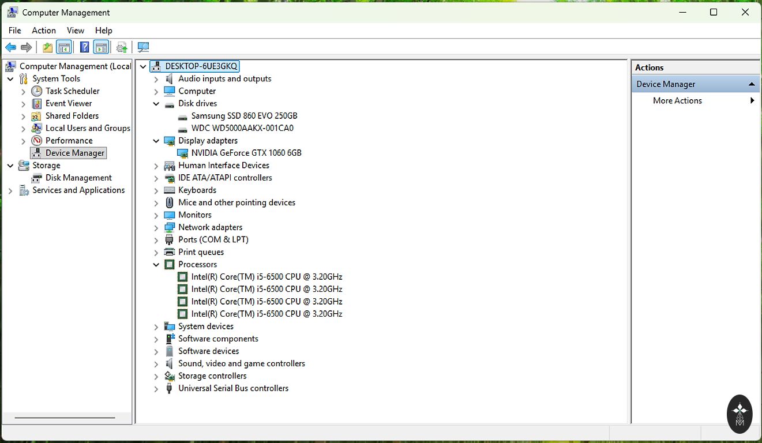Click the NVIDIA GeForce GTX 1060 device icon
Screen dimensions: 762x443
182,153
